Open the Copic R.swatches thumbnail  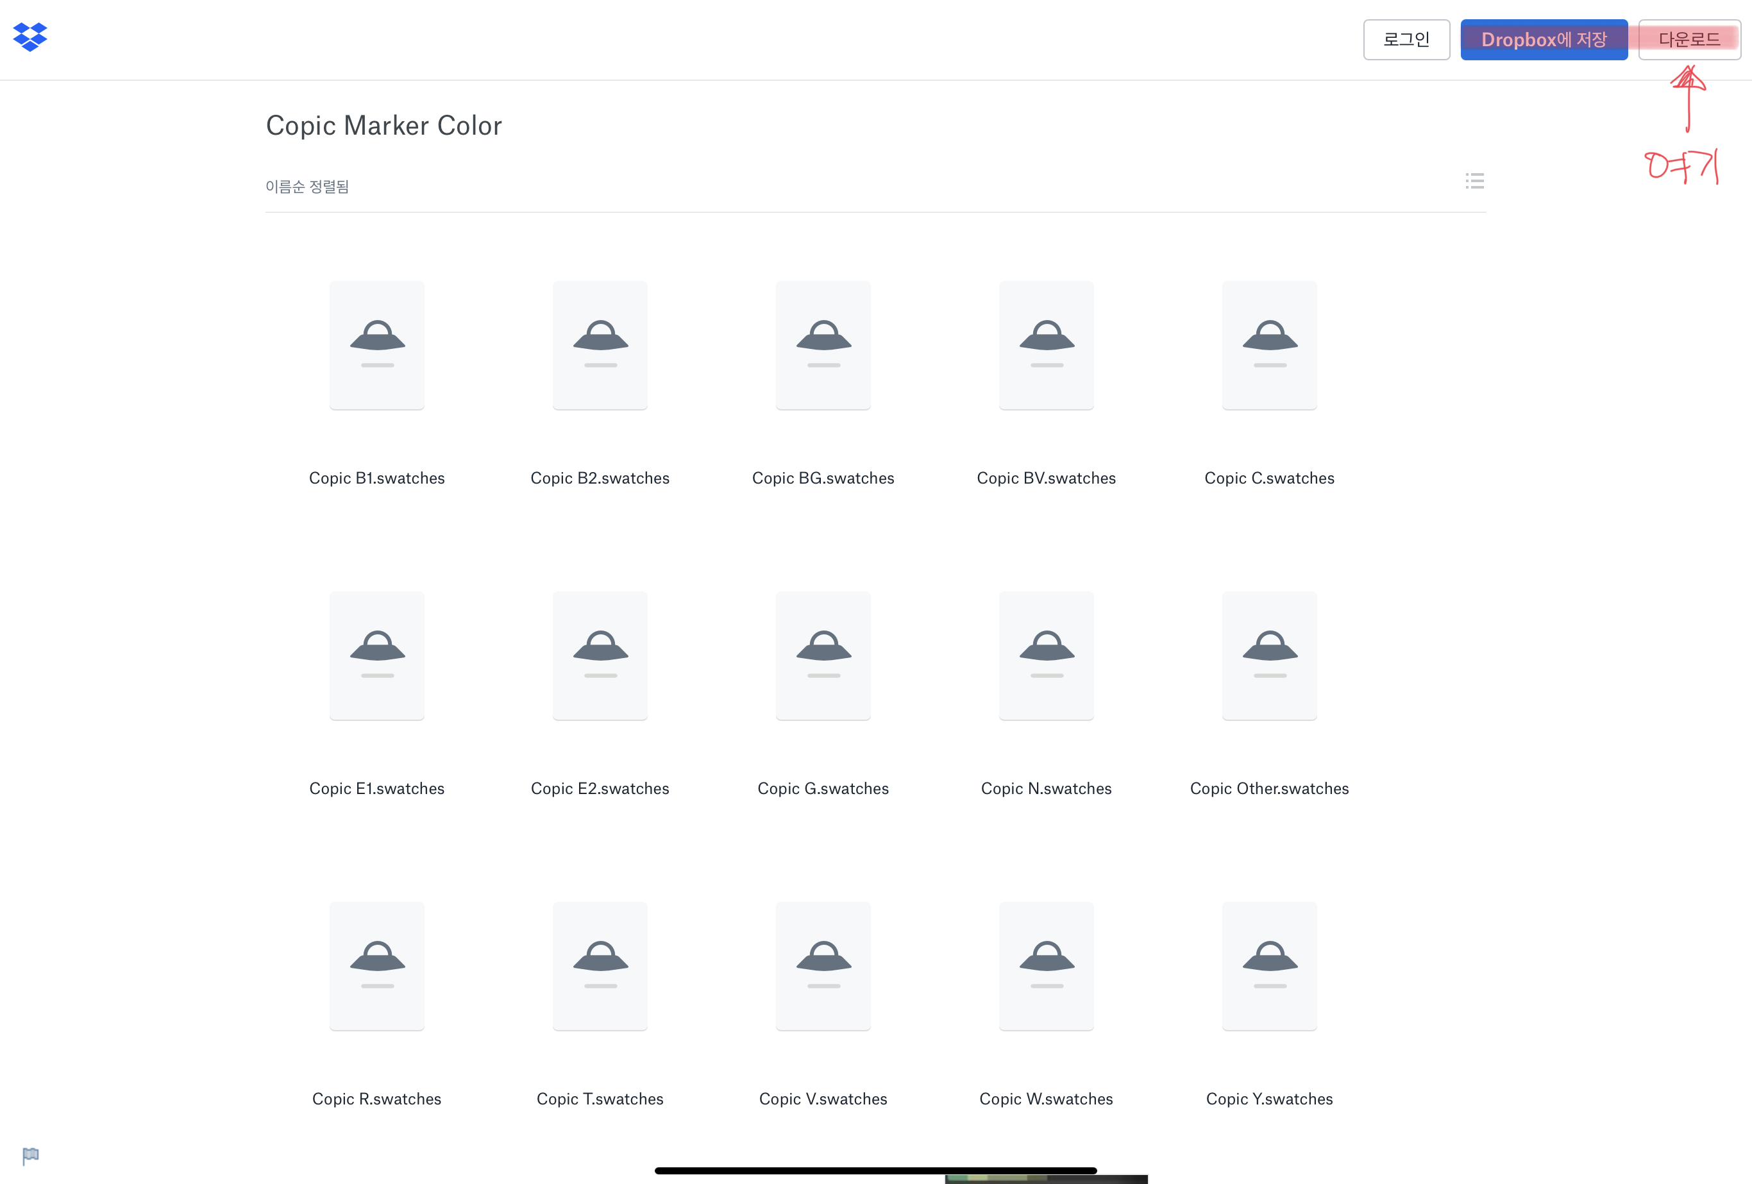pos(377,966)
